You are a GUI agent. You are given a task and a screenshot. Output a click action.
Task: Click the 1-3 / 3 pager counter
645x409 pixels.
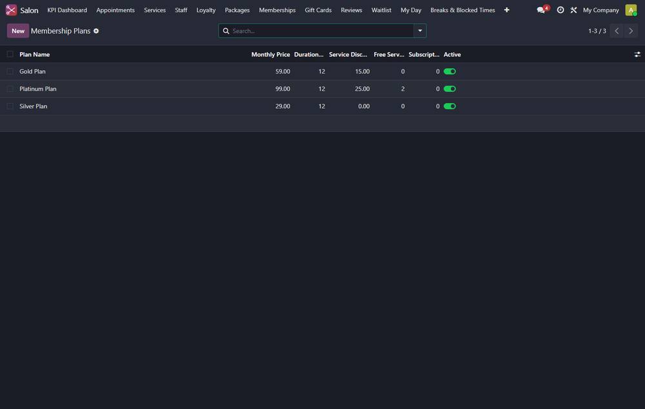click(x=597, y=31)
